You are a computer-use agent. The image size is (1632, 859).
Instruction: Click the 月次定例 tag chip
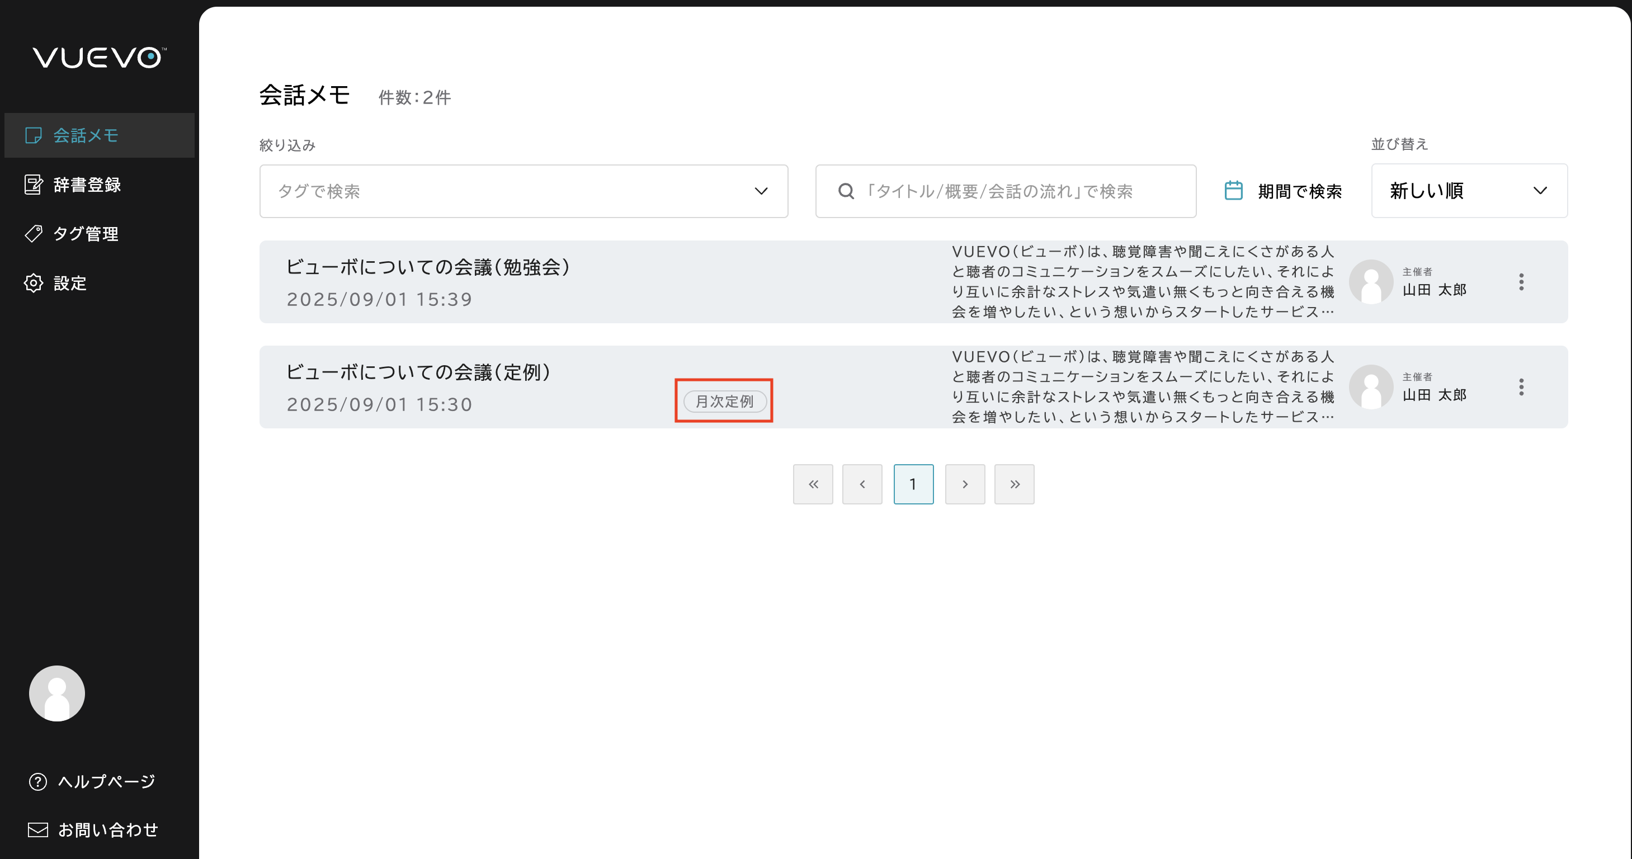pyautogui.click(x=724, y=401)
